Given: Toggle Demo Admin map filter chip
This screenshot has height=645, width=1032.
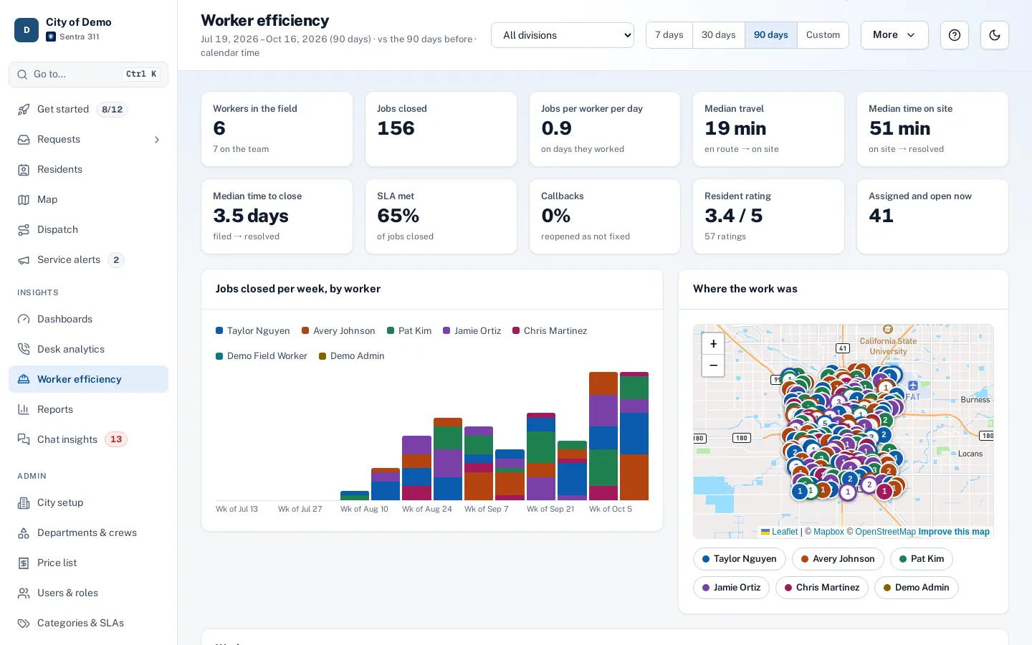Looking at the screenshot, I should (x=917, y=588).
